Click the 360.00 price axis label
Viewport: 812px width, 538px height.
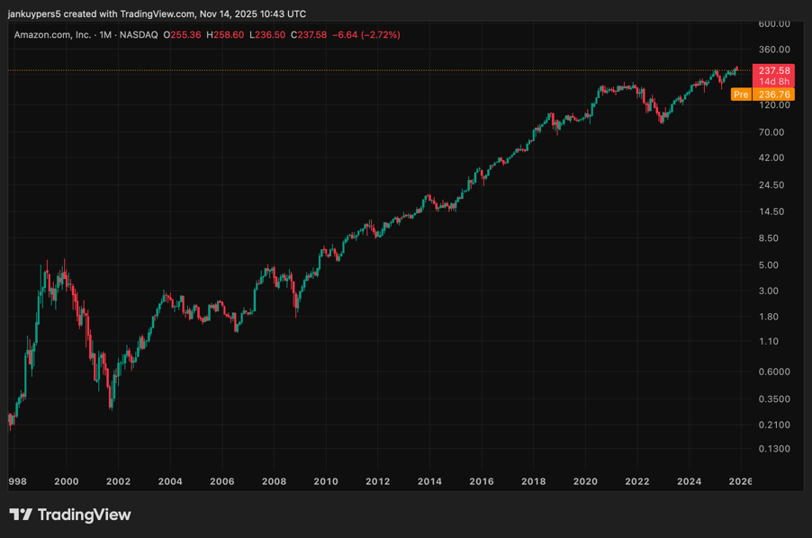click(x=774, y=49)
